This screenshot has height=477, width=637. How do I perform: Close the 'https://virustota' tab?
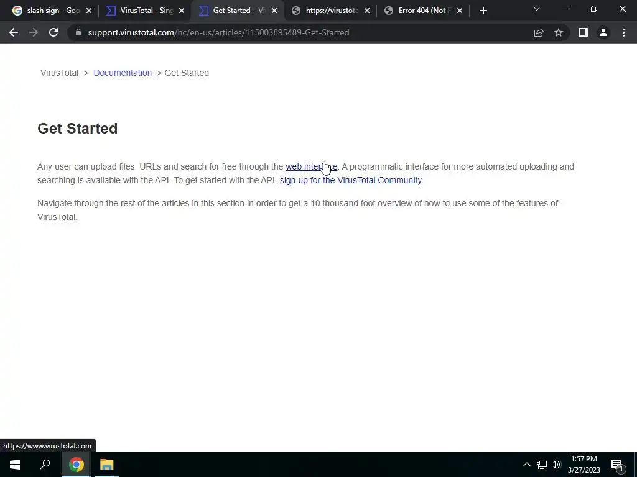tap(367, 11)
